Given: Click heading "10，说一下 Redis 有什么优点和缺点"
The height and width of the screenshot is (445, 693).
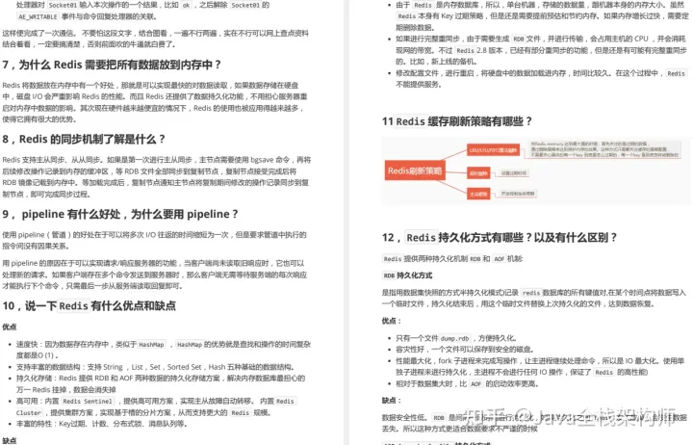Looking at the screenshot, I should click(x=89, y=305).
